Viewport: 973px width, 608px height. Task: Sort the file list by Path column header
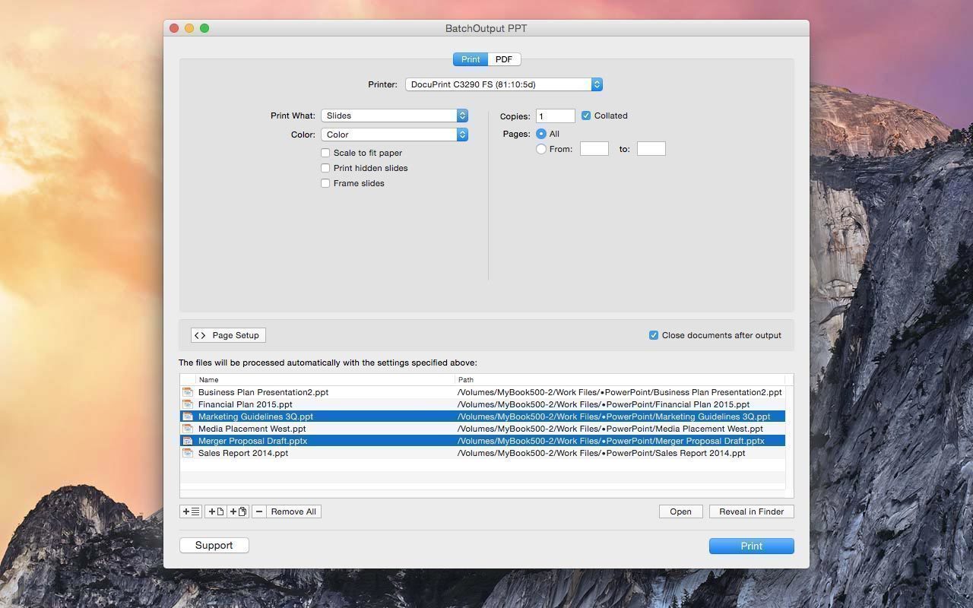(x=620, y=379)
